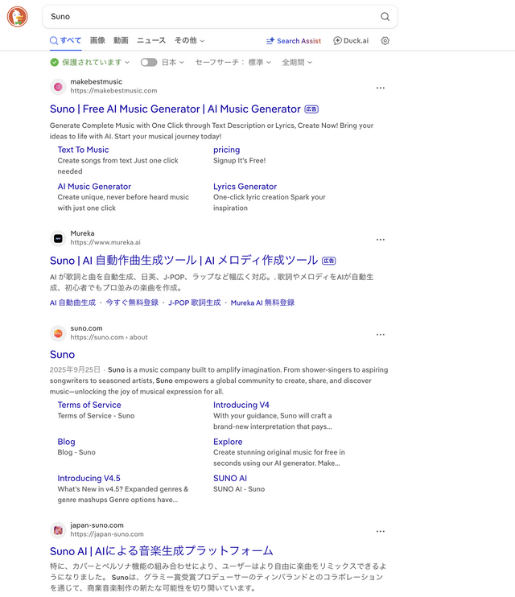Open three-dot menu for suno.com result

point(380,334)
